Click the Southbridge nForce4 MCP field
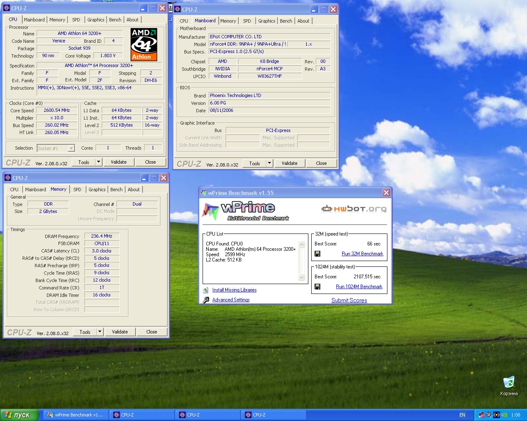The image size is (527, 421). tap(270, 69)
